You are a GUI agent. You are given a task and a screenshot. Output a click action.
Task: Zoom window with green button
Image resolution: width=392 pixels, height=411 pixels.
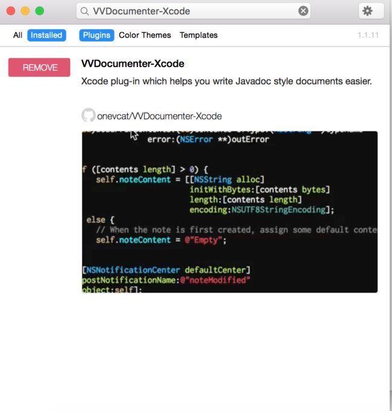click(x=40, y=11)
